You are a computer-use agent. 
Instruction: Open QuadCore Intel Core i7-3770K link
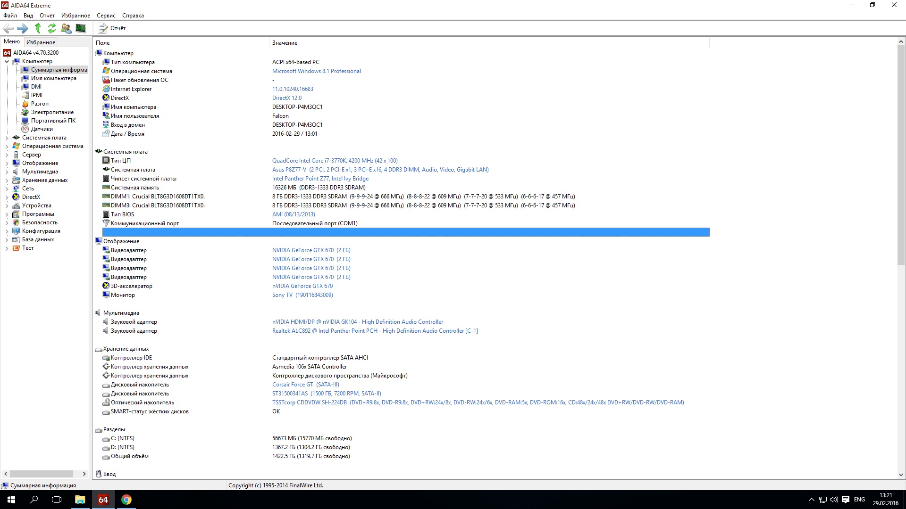click(335, 161)
